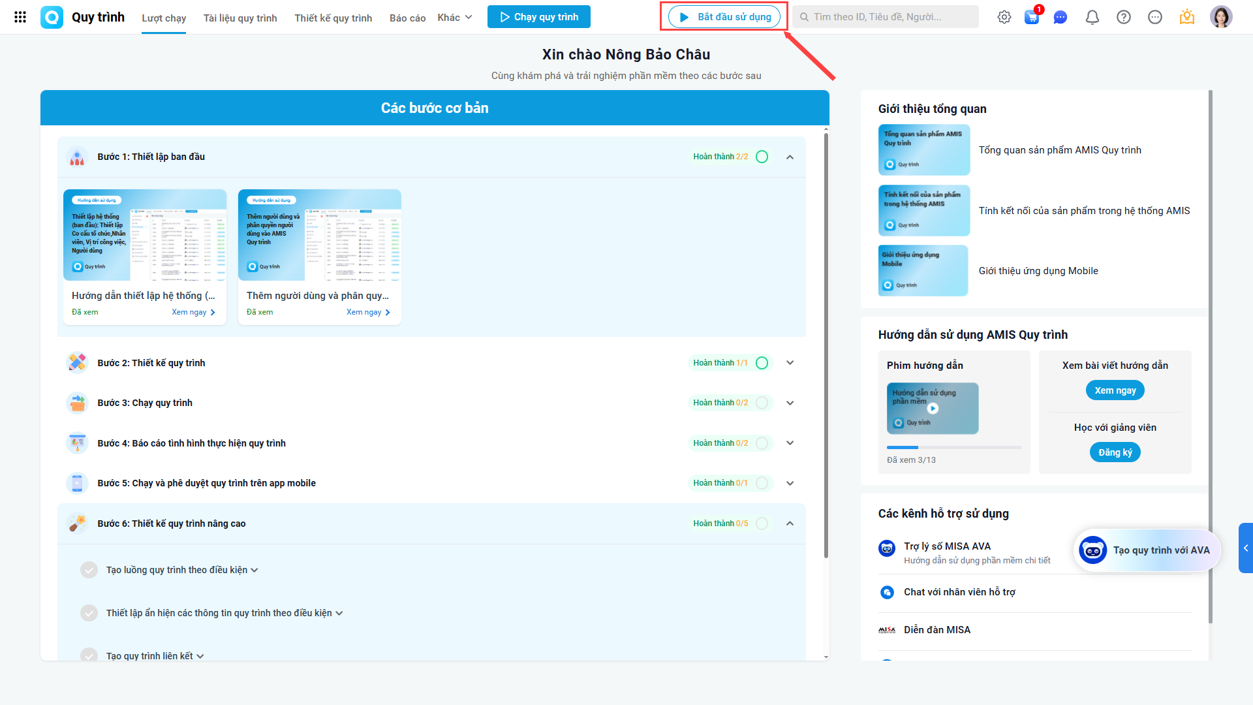Expand Tạo quy trình liên kết arrow
This screenshot has height=705, width=1253.
(x=200, y=656)
